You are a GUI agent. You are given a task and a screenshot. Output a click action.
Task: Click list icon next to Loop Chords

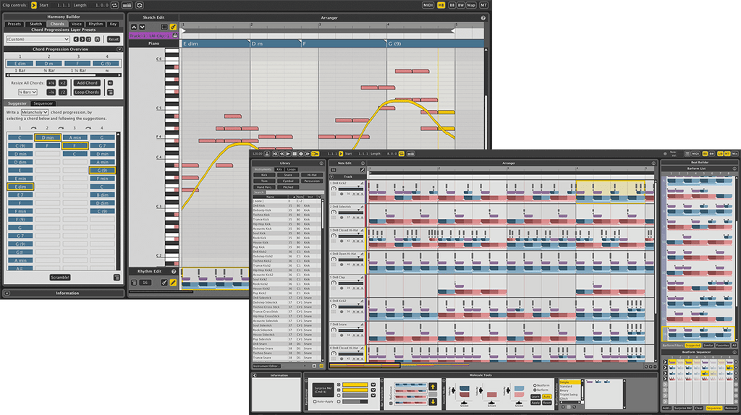pos(110,92)
